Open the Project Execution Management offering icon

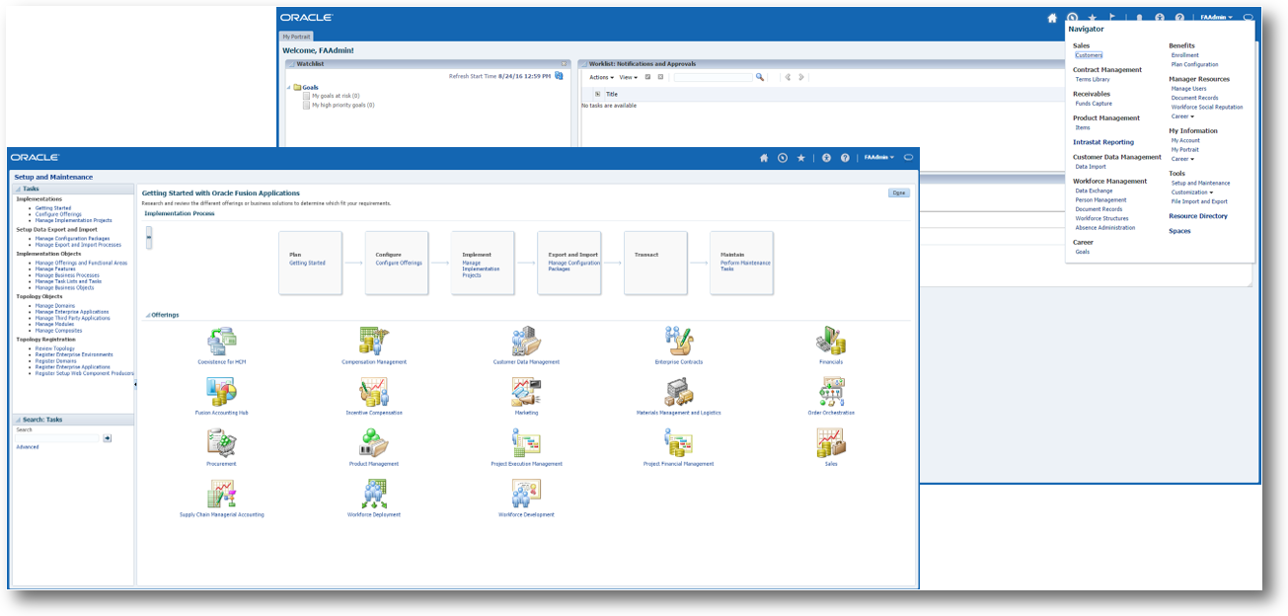tap(526, 443)
